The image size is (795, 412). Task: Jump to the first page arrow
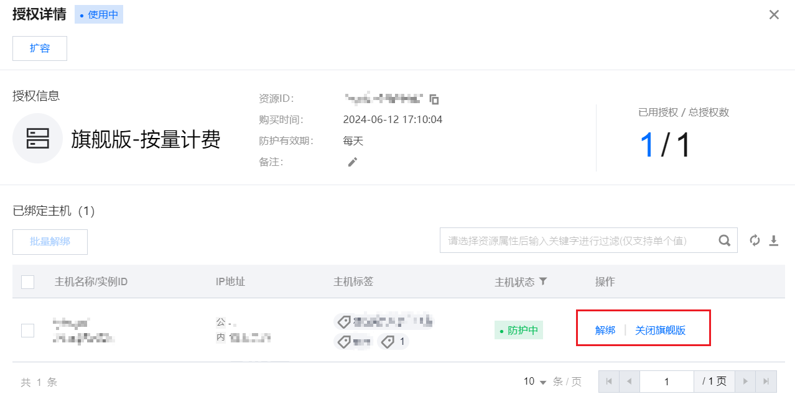tap(609, 382)
